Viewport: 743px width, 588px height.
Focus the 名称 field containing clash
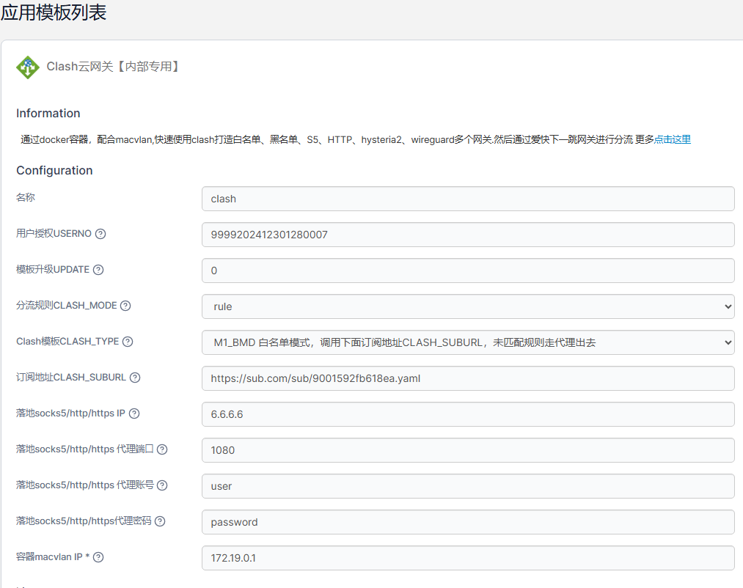pos(468,199)
